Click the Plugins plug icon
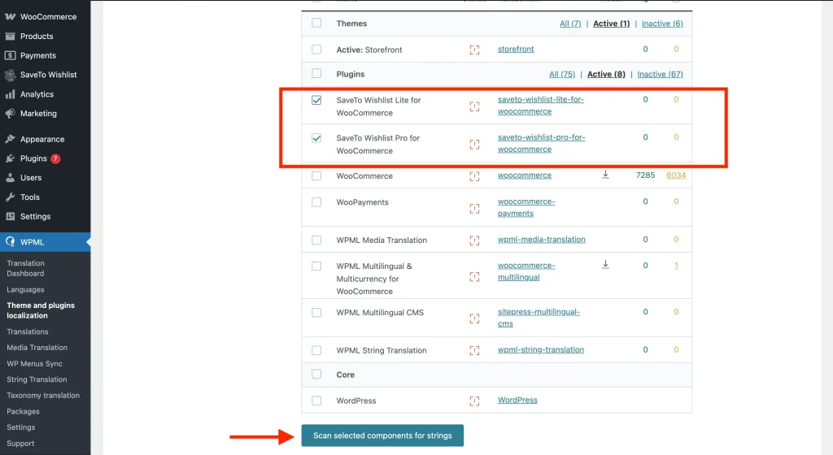This screenshot has height=455, width=833. coord(10,158)
